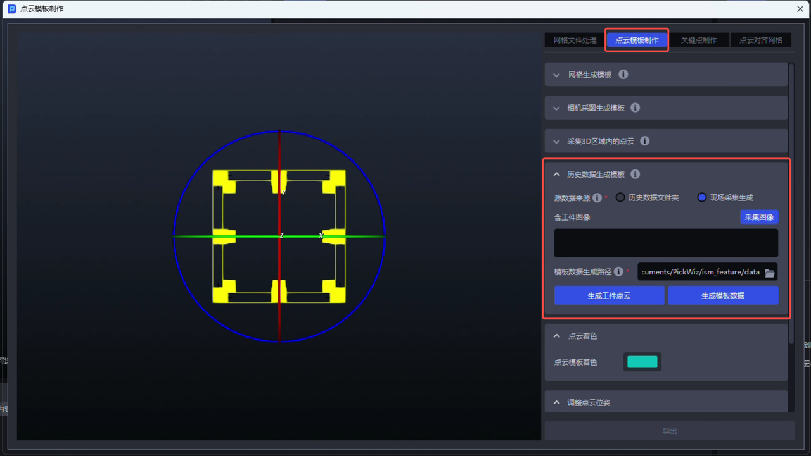The height and width of the screenshot is (456, 811).
Task: Open folder browser for template data path
Action: pos(769,273)
